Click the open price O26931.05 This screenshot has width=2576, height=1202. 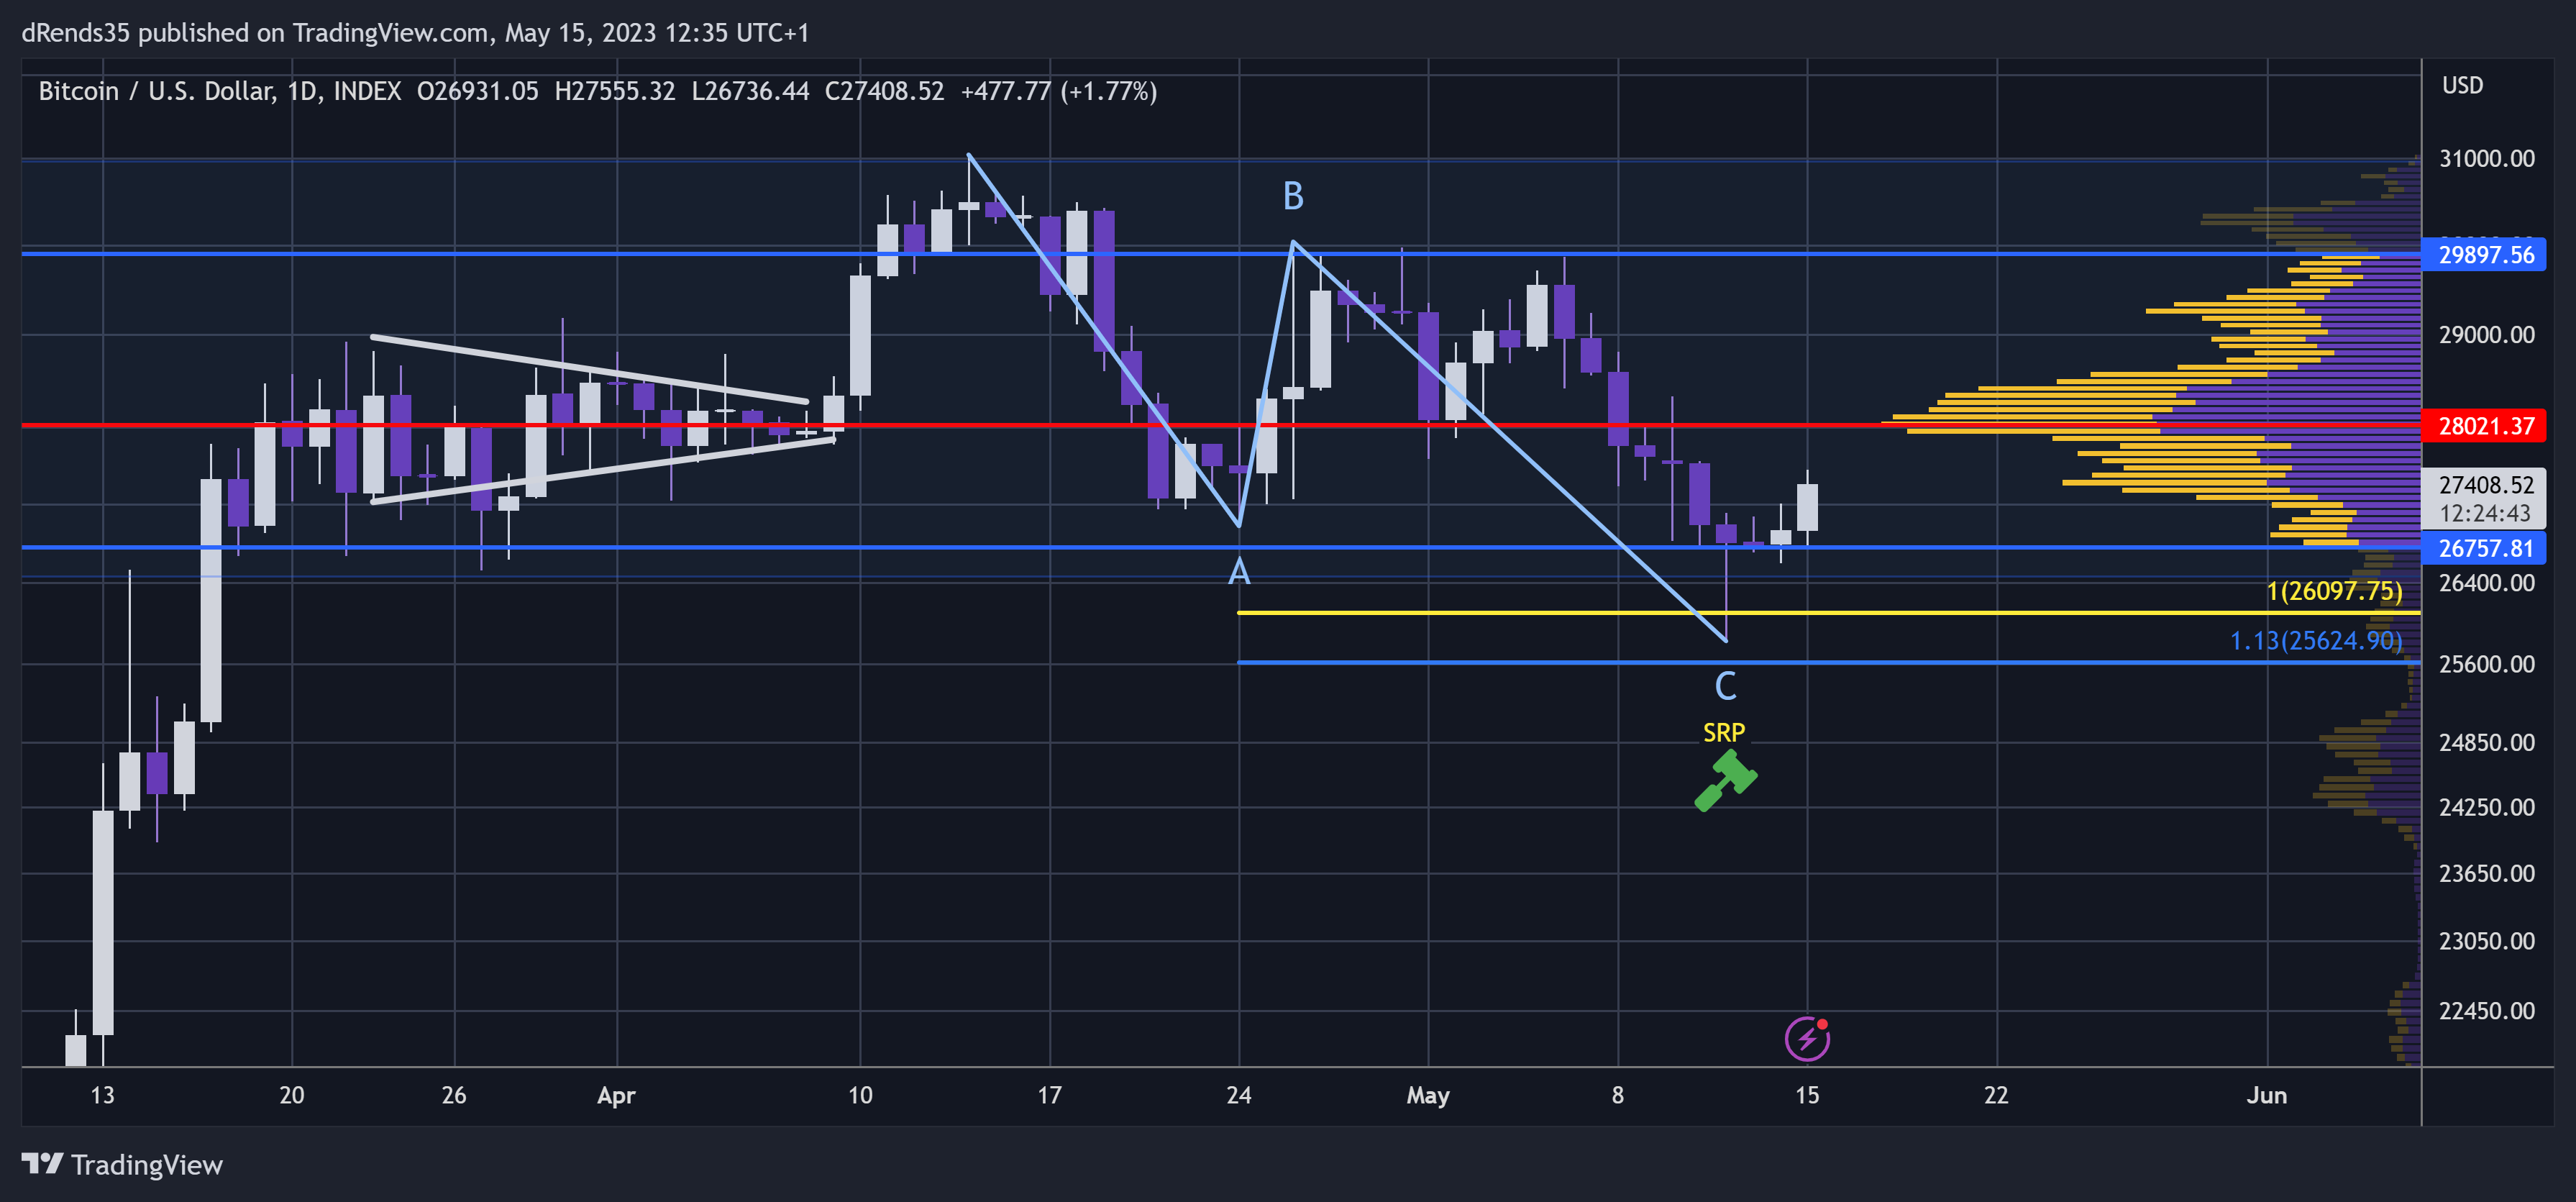(477, 92)
